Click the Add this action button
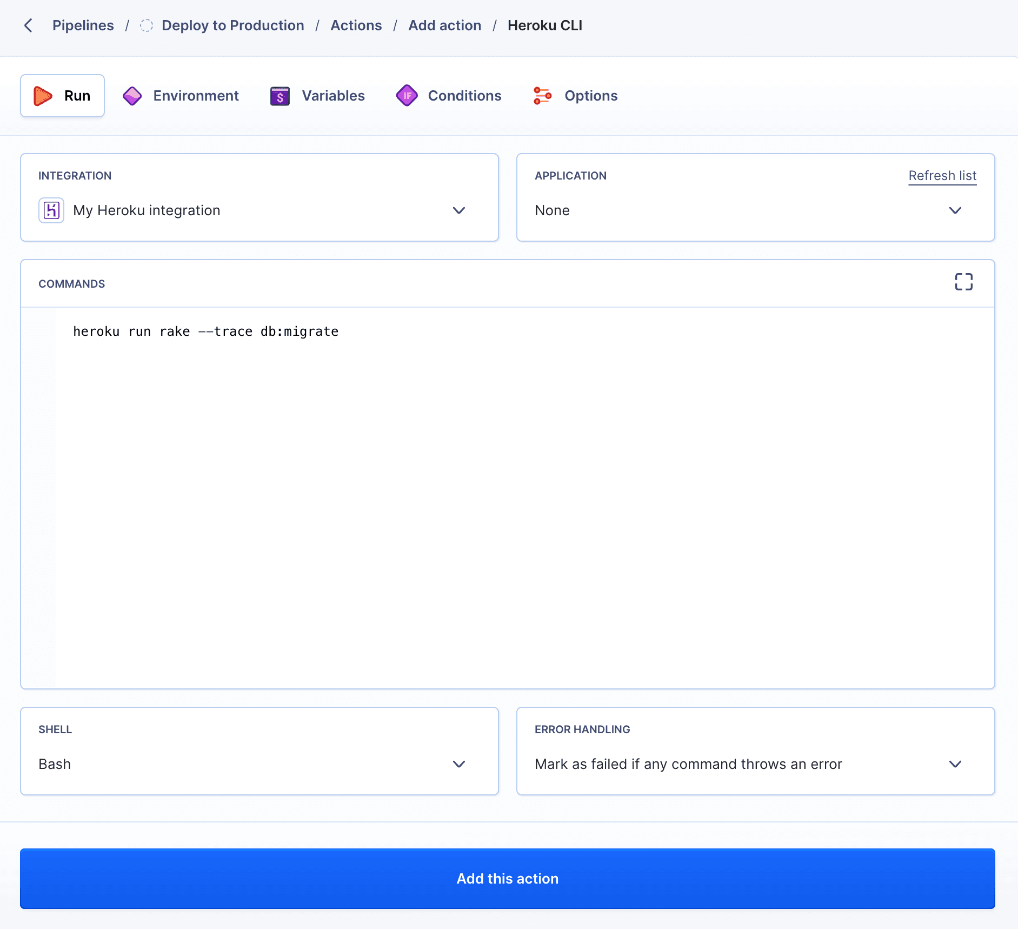 [x=507, y=878]
